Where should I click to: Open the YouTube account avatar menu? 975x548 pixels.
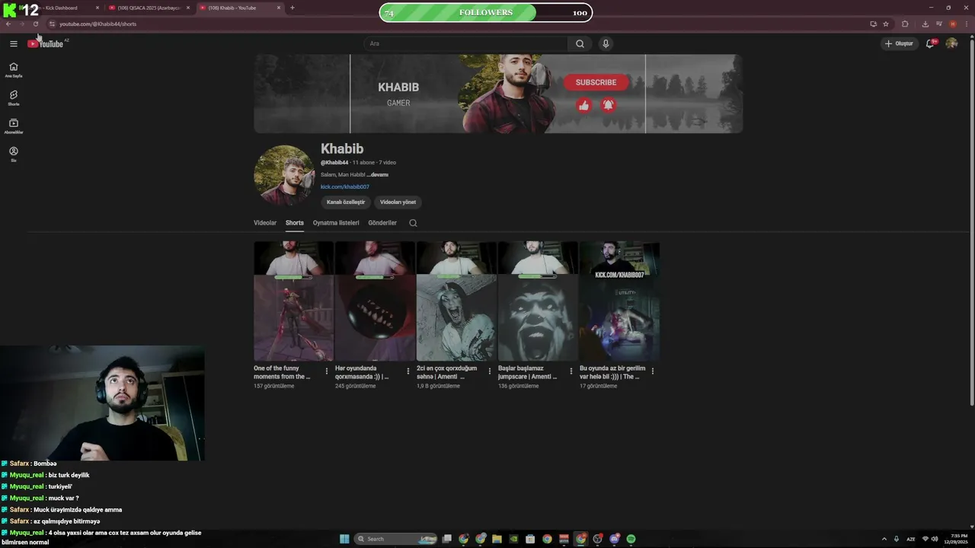951,43
